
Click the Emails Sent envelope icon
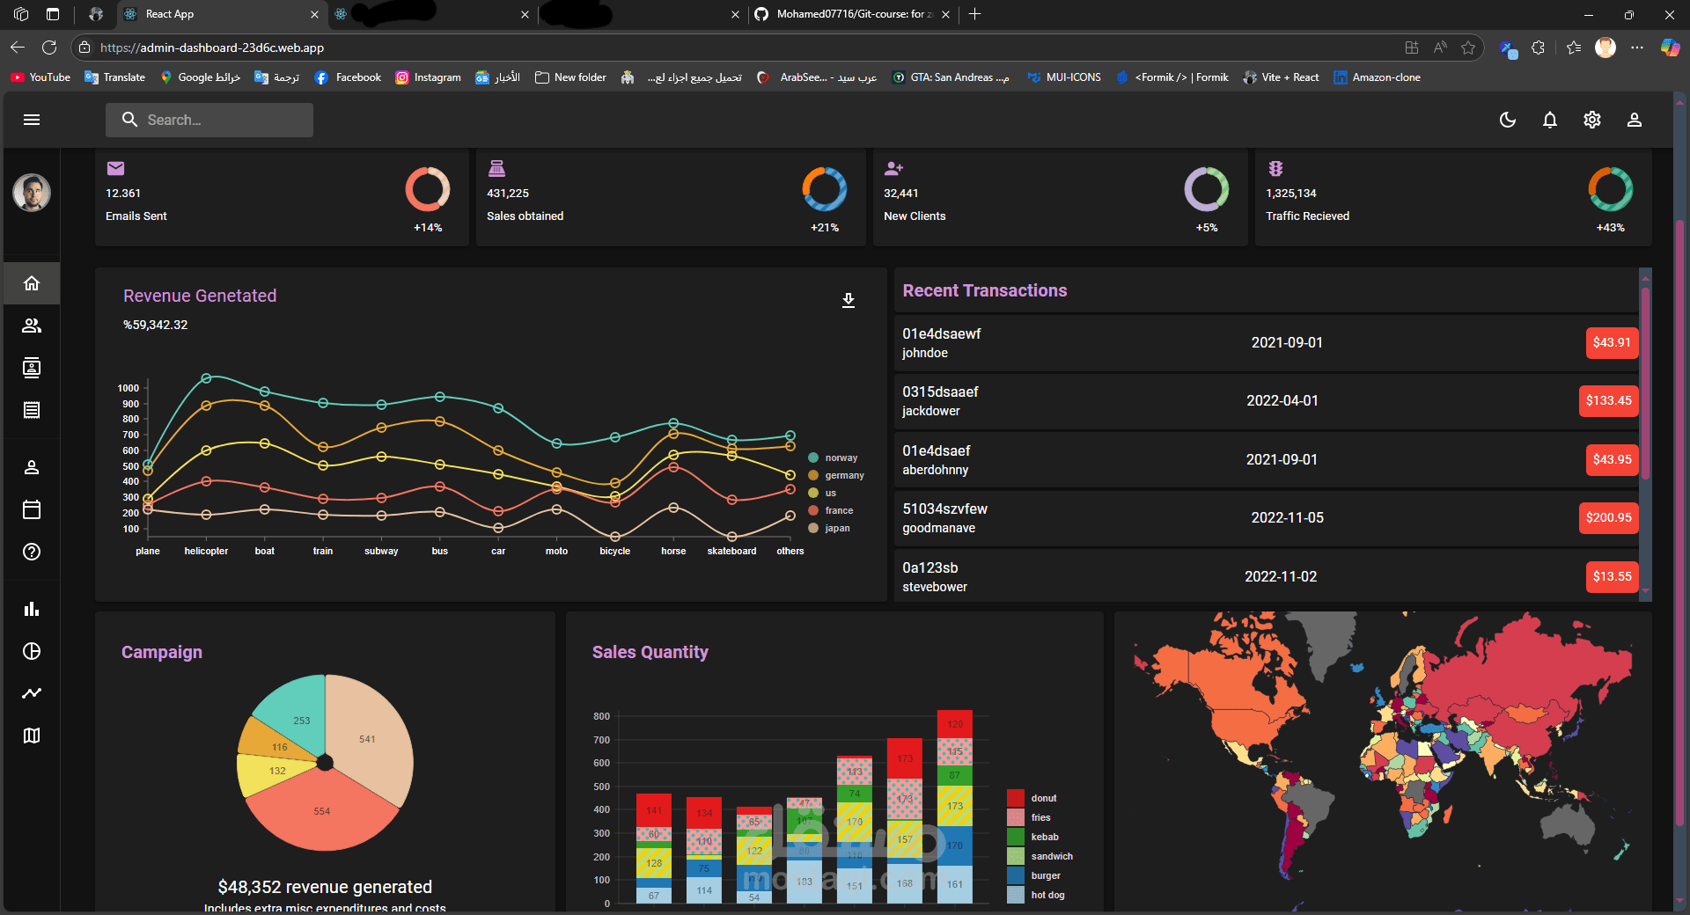pyautogui.click(x=115, y=168)
